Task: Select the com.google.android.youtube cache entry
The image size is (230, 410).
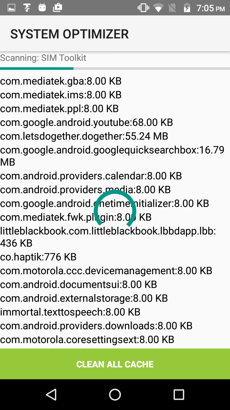Action: 86,122
